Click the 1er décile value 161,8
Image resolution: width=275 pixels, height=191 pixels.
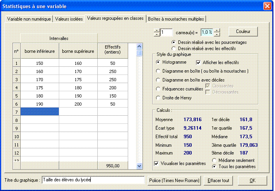[x=246, y=119]
